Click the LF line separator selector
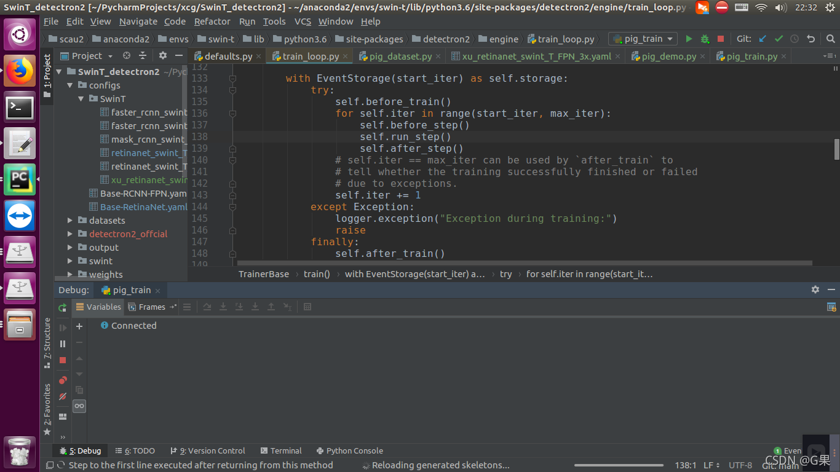The width and height of the screenshot is (840, 472). (x=711, y=465)
